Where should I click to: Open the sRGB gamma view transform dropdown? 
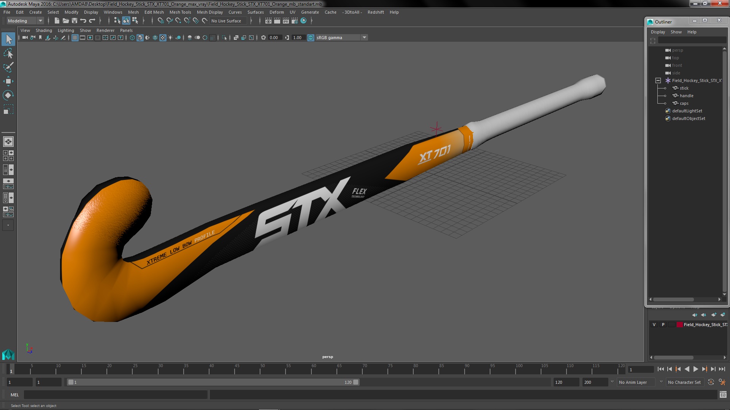coord(341,38)
